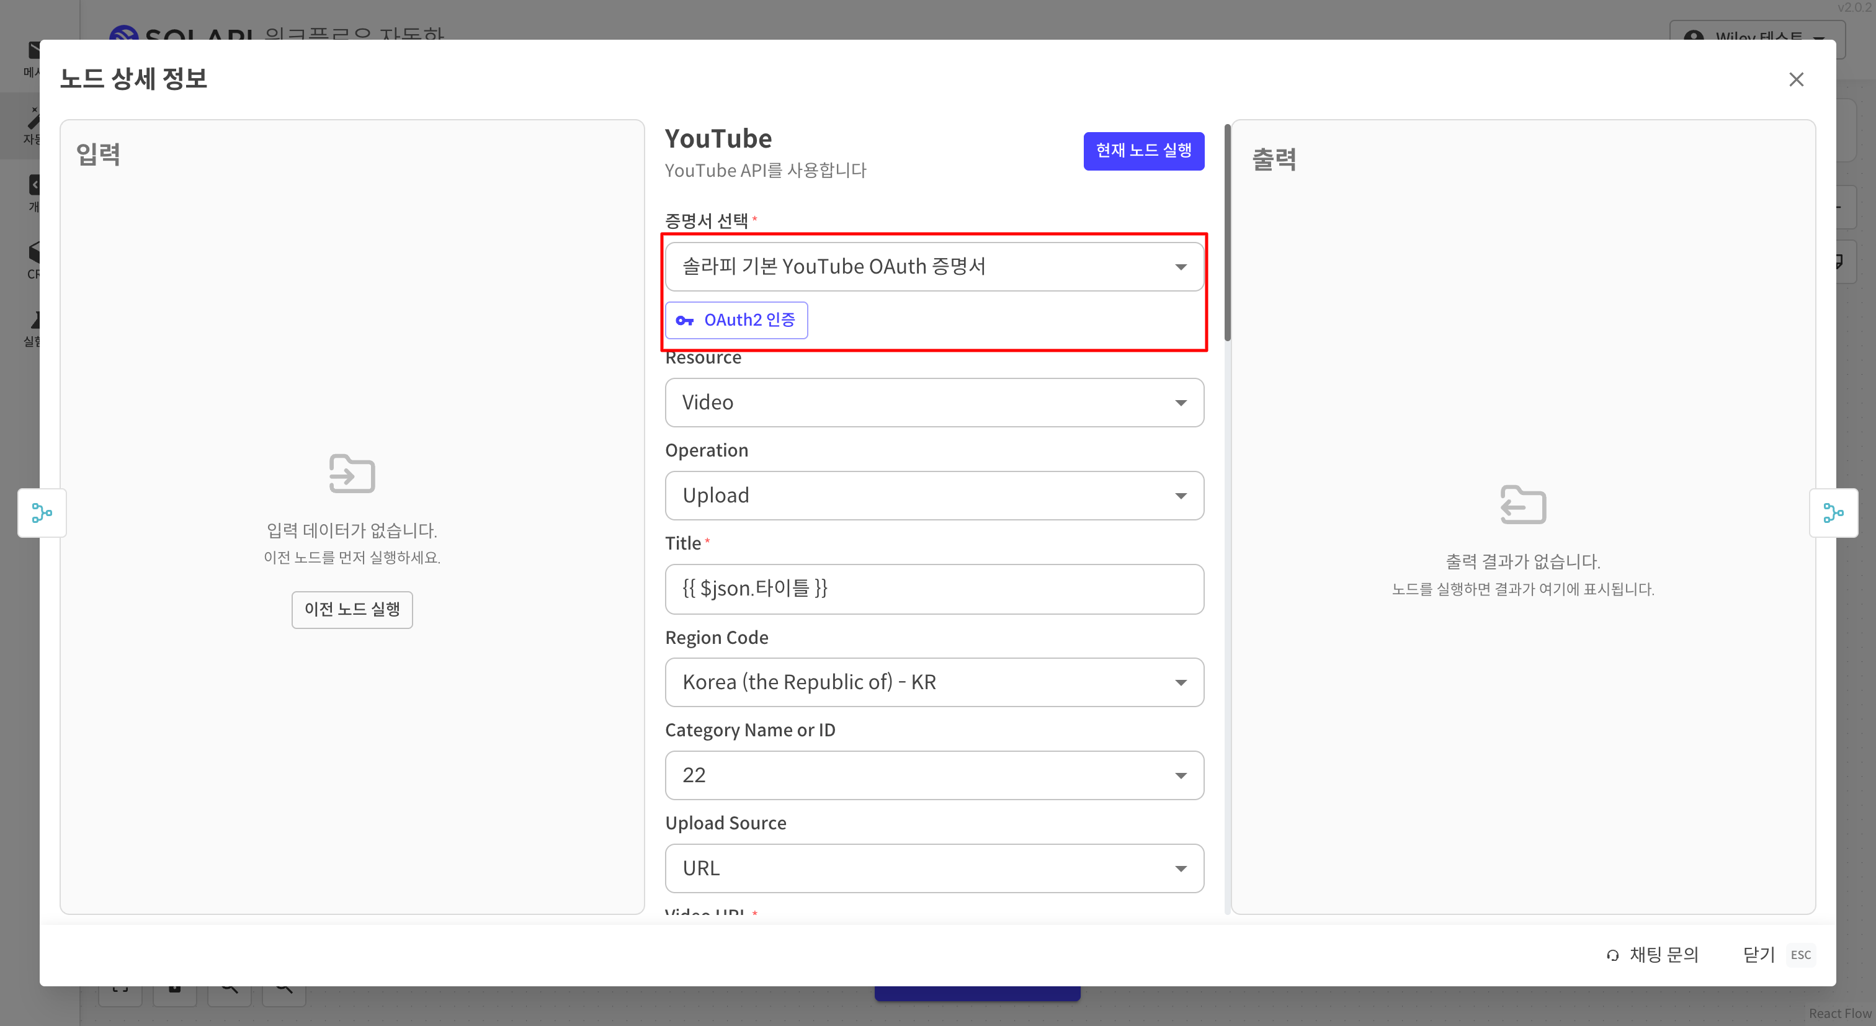
Task: Click the key icon on OAuth2 인증
Action: point(684,321)
